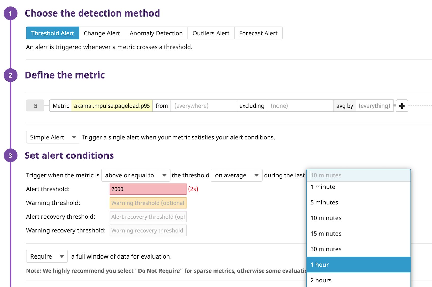Expand the 'above or equal to' dropdown
Viewport: 432px width, 287px height.
click(135, 175)
